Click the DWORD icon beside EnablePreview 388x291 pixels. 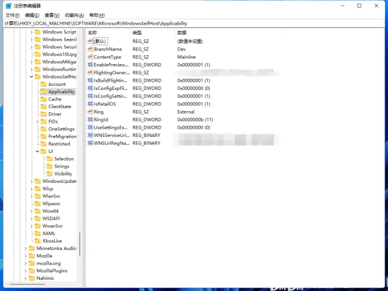(90, 65)
